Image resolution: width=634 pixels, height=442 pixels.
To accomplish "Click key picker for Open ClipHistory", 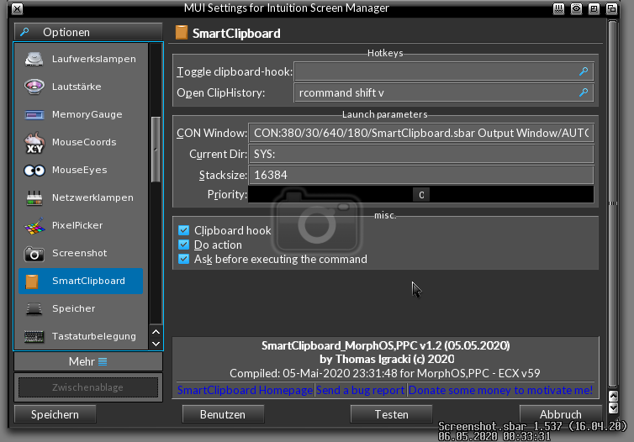I will (x=584, y=92).
